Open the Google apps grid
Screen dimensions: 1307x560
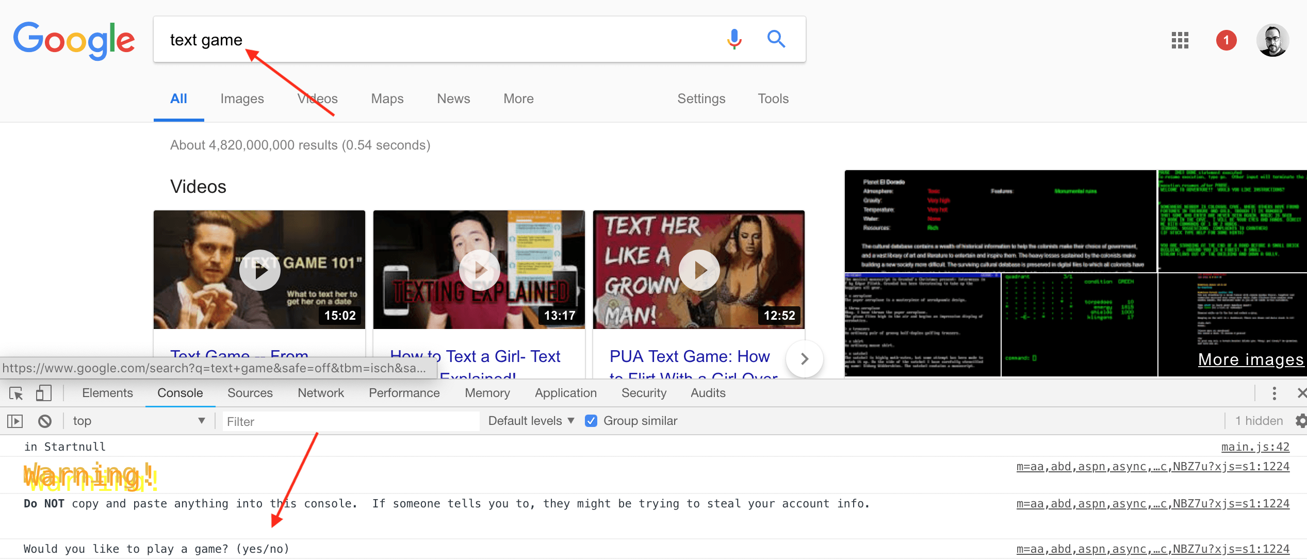click(x=1180, y=40)
